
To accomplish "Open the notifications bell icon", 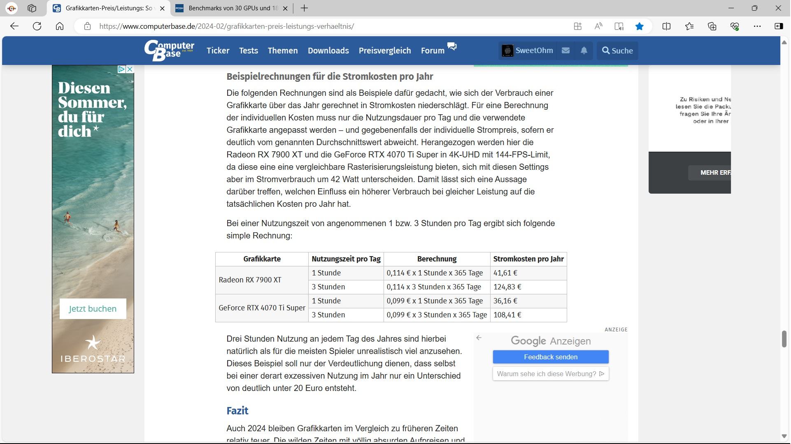I will click(x=584, y=51).
